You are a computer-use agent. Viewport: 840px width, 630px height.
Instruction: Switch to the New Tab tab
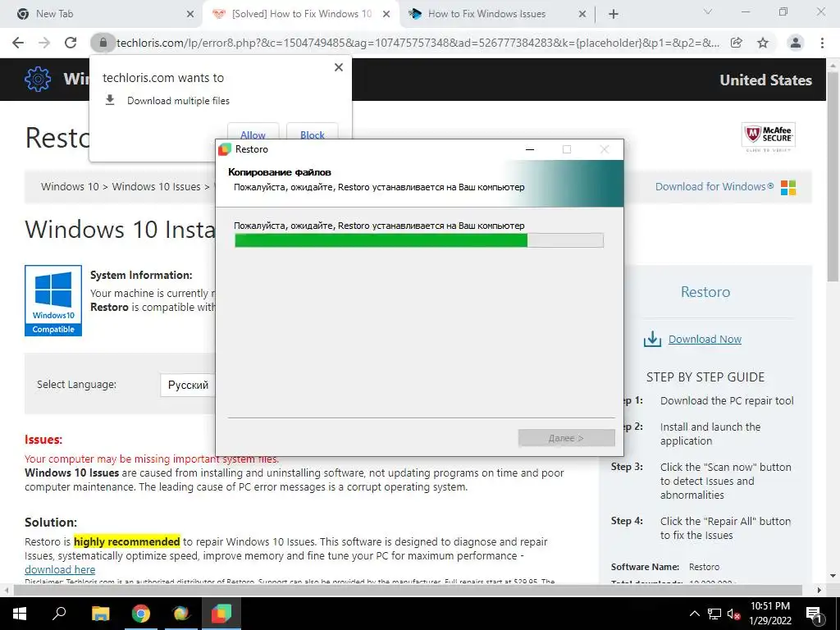[x=100, y=14]
